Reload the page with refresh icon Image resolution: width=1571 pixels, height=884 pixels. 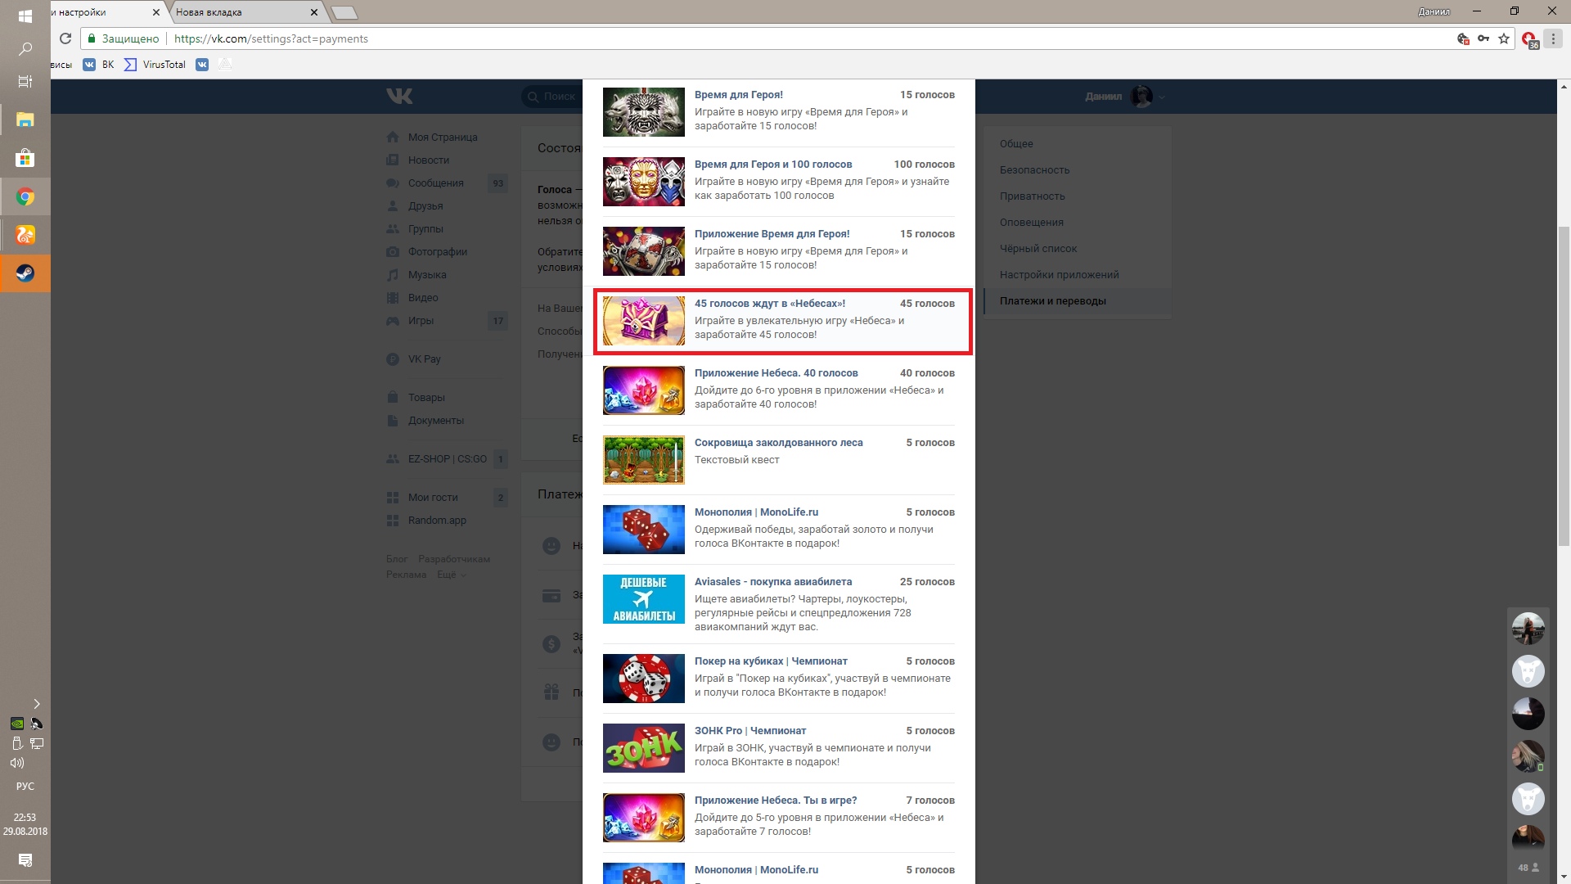pos(65,38)
